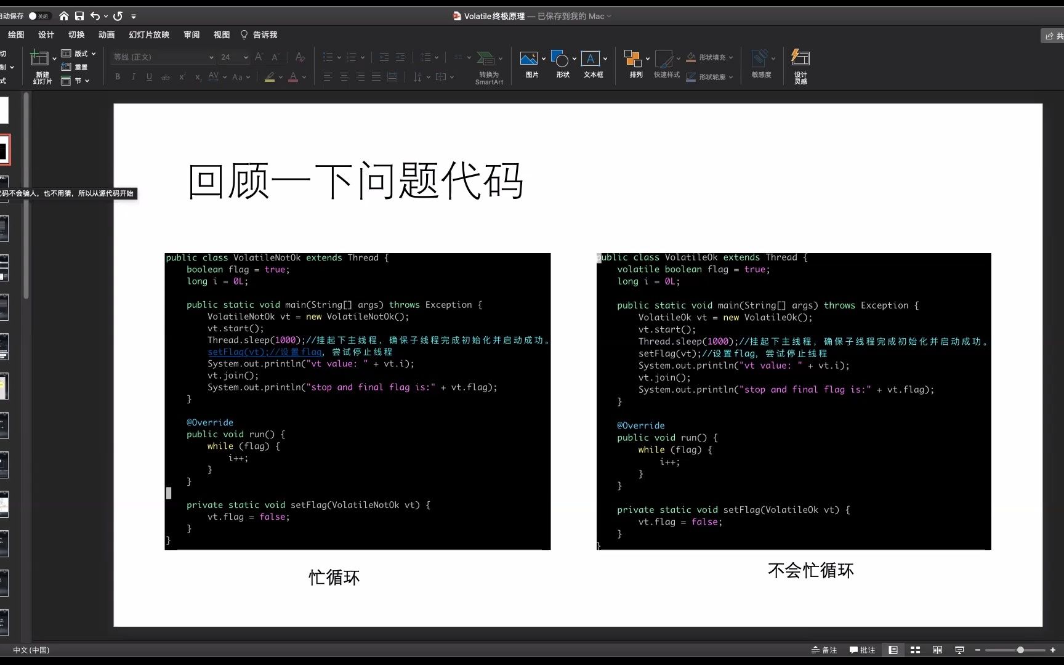Toggle bold formatting
This screenshot has height=665, width=1064.
pos(118,77)
